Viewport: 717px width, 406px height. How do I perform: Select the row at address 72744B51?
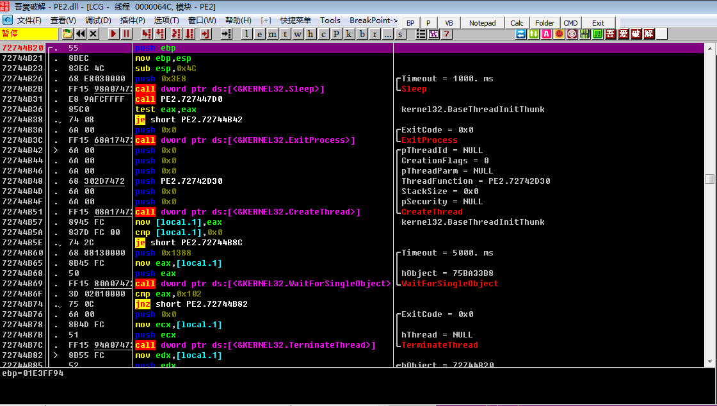(352, 212)
